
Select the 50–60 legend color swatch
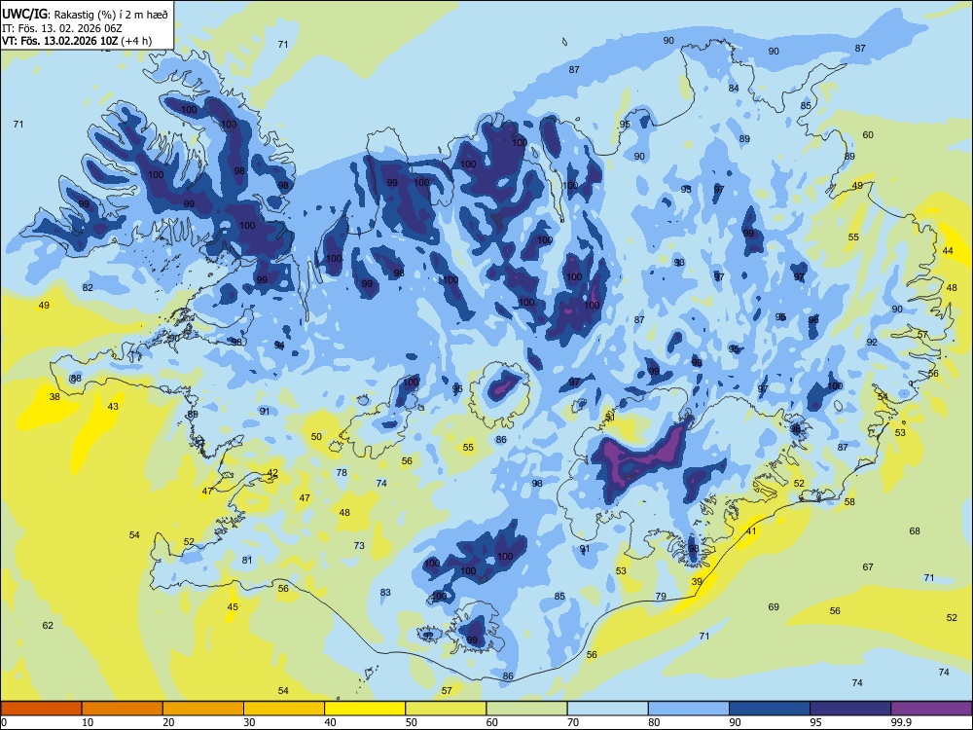pyautogui.click(x=447, y=709)
